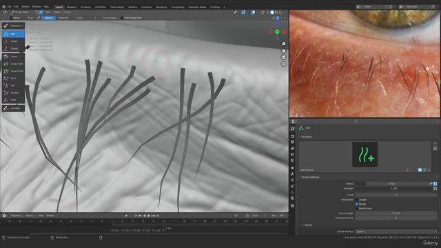
Task: Open the Sculpt Mode dropdown
Action: point(21,12)
